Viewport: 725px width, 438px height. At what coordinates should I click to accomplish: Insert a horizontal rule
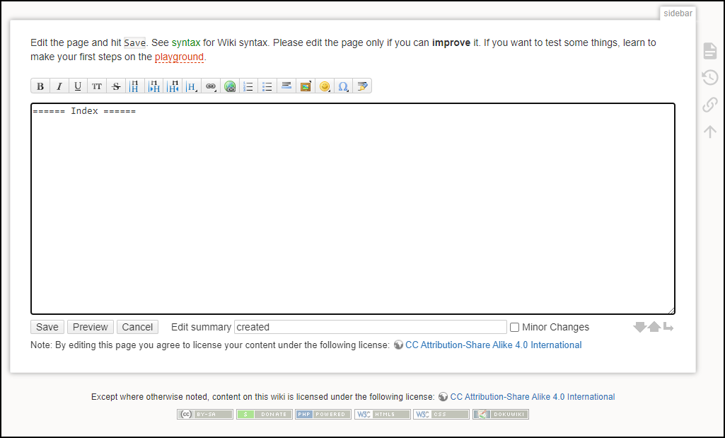pos(286,86)
